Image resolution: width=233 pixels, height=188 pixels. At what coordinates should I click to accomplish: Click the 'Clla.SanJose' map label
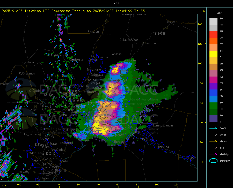[x=129, y=40]
